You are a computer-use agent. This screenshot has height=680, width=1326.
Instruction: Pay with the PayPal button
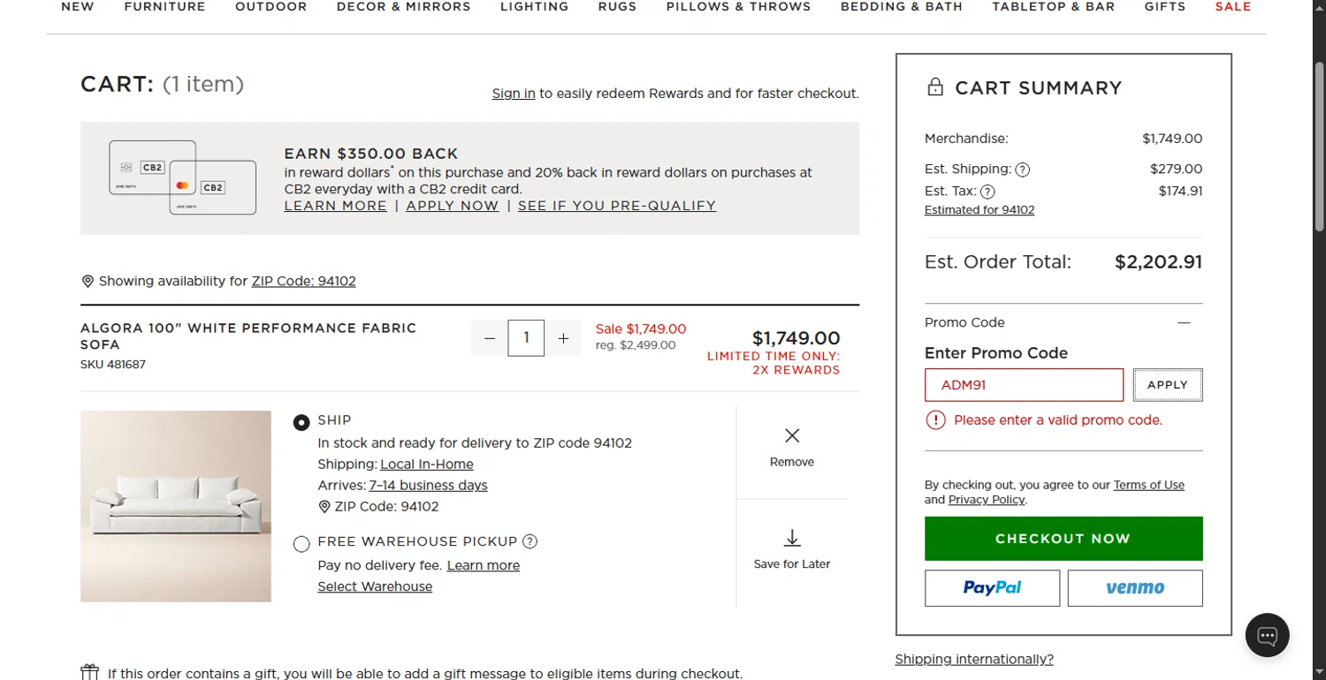pos(992,588)
